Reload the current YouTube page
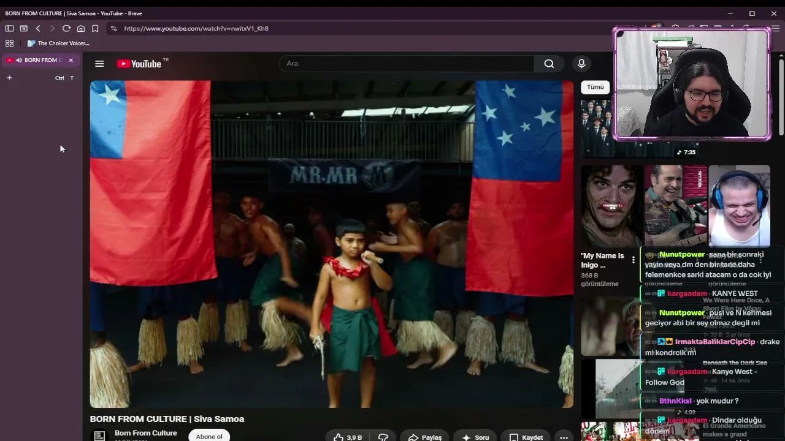The width and height of the screenshot is (785, 441). [66, 28]
